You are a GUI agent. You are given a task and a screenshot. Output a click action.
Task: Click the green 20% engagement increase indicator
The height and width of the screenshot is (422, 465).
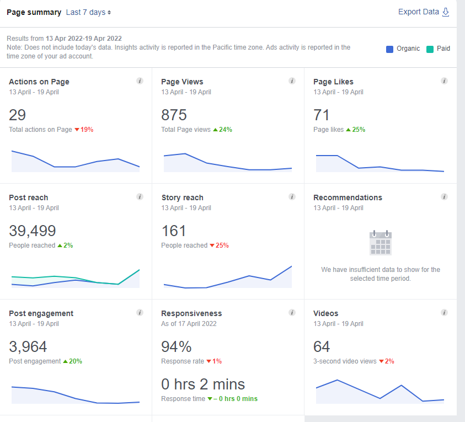(73, 361)
